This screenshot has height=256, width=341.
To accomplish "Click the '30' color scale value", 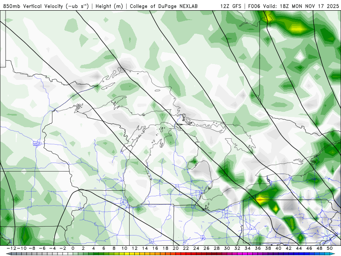I will pyautogui.click(x=227, y=248).
